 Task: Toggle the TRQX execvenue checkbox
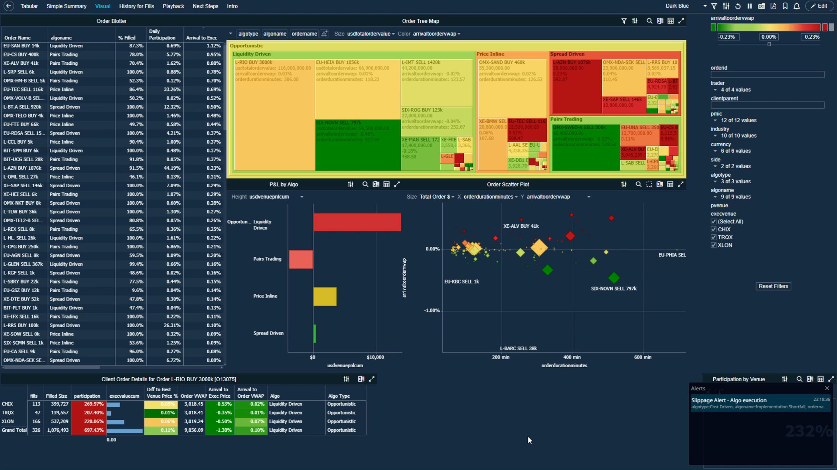(x=714, y=237)
